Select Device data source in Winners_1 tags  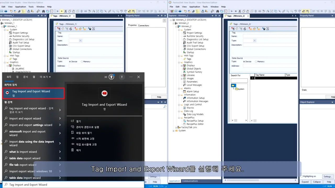(70, 62)
